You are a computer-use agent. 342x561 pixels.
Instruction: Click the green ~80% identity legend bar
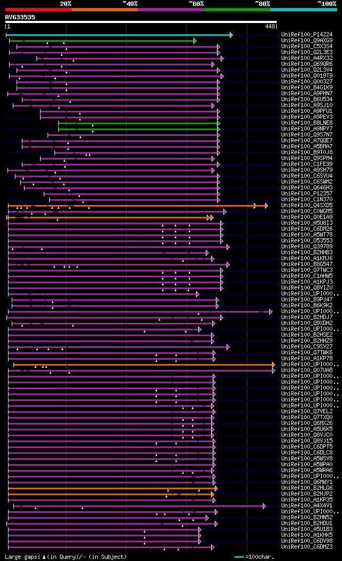coord(237,10)
